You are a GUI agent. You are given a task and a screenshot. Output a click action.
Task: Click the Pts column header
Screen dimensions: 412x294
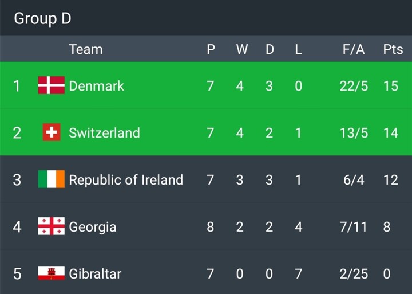393,49
